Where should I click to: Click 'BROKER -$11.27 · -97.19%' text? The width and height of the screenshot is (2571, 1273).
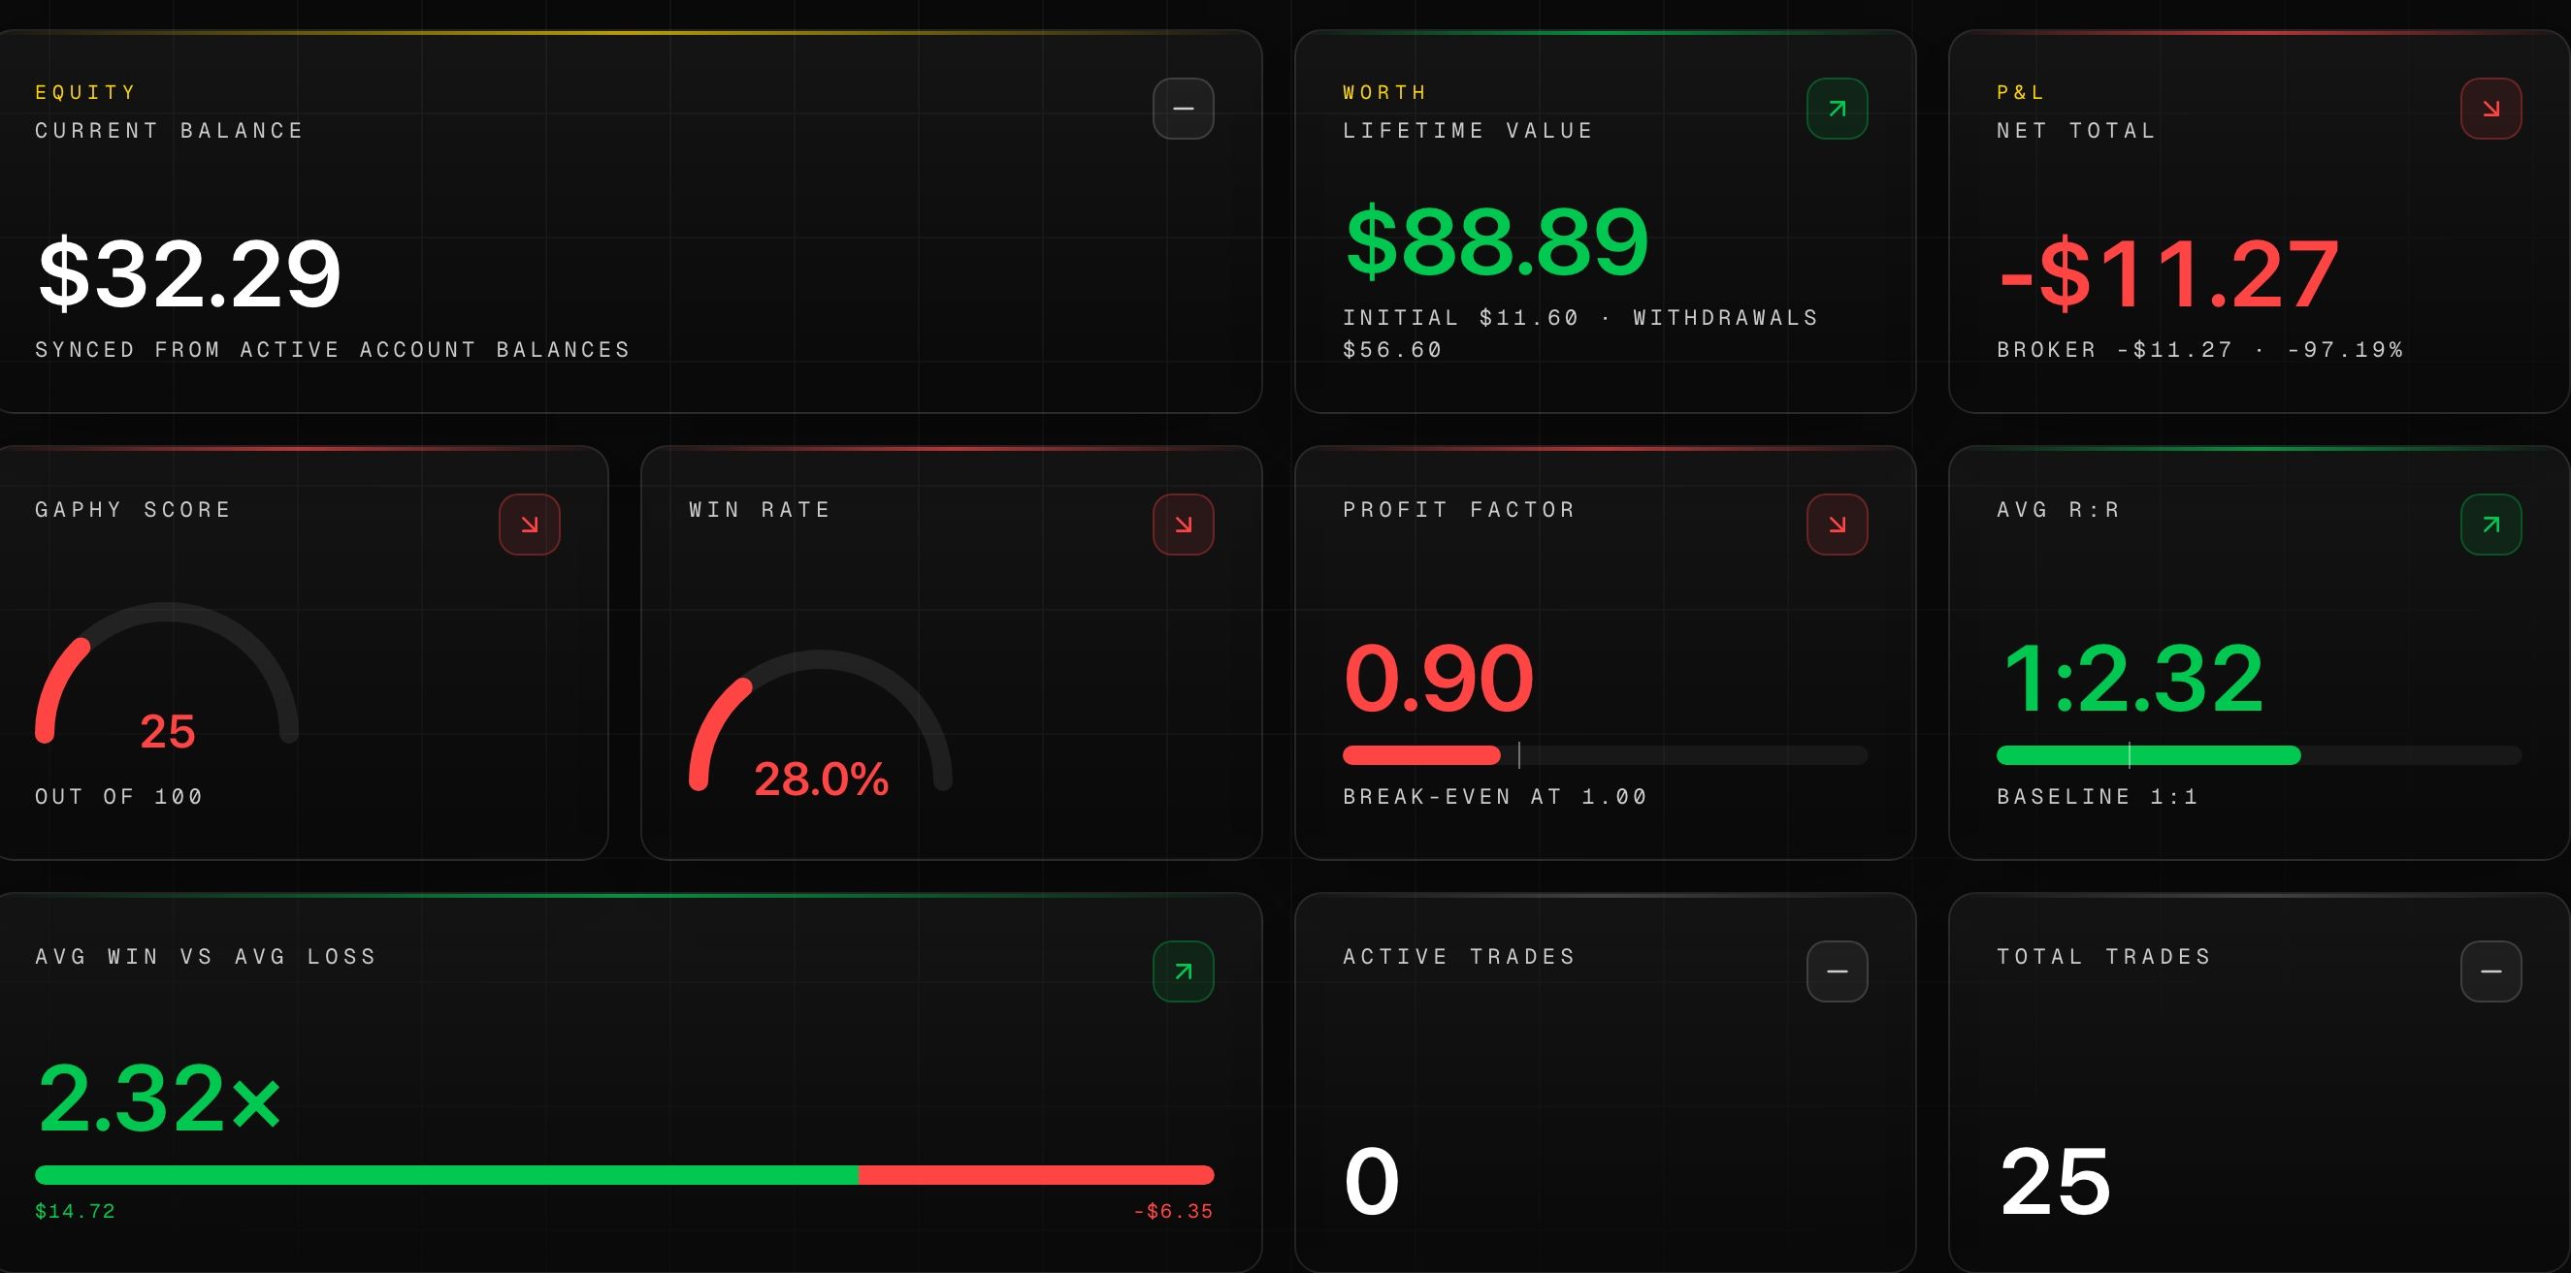tap(2199, 350)
